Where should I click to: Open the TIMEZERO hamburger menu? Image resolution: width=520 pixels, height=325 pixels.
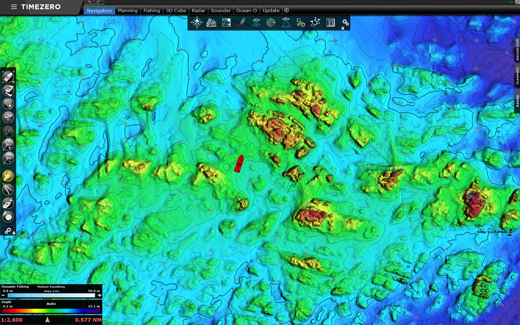pyautogui.click(x=14, y=7)
